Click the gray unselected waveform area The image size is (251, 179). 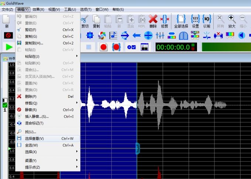coord(194,105)
